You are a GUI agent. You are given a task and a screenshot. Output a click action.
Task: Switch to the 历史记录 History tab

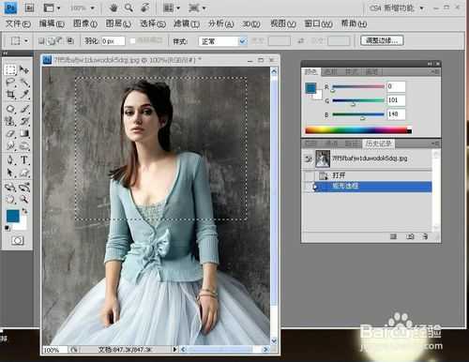378,143
